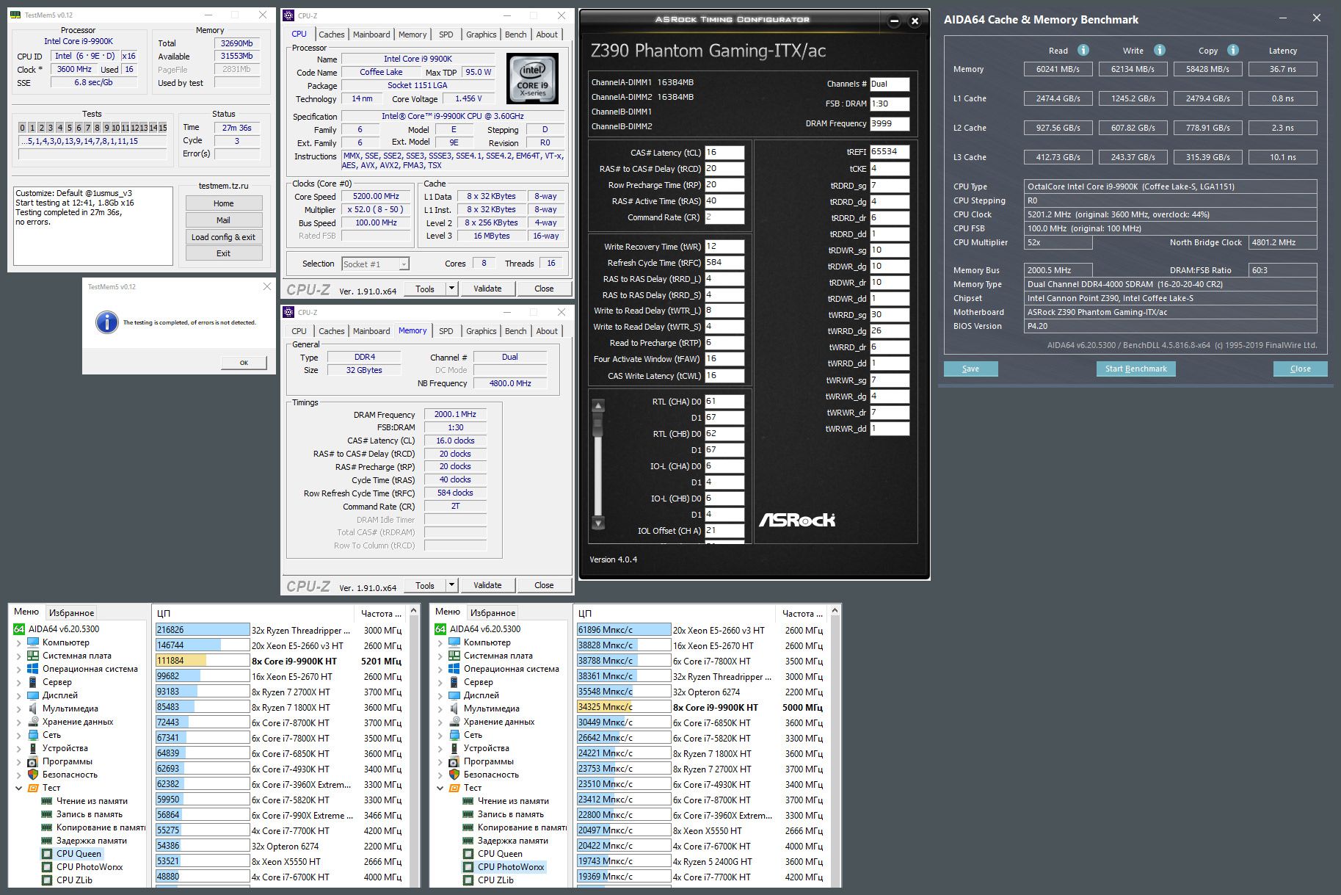Click Чтение из памяти icon in CPU Queen window
Viewport: 1341px width, 895px height.
(x=47, y=801)
